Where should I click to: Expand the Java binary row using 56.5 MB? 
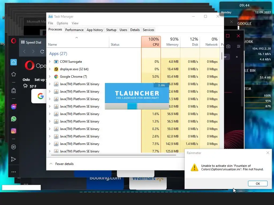point(50,121)
